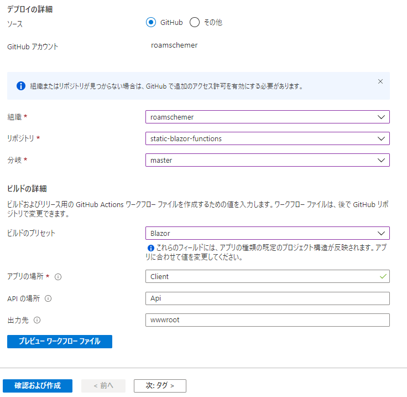
Task: Click the 次: タグ > button
Action: (x=160, y=385)
